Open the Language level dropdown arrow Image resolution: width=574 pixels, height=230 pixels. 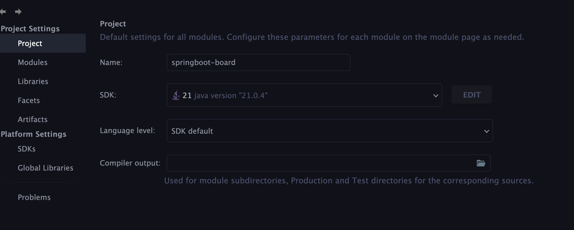coord(486,131)
